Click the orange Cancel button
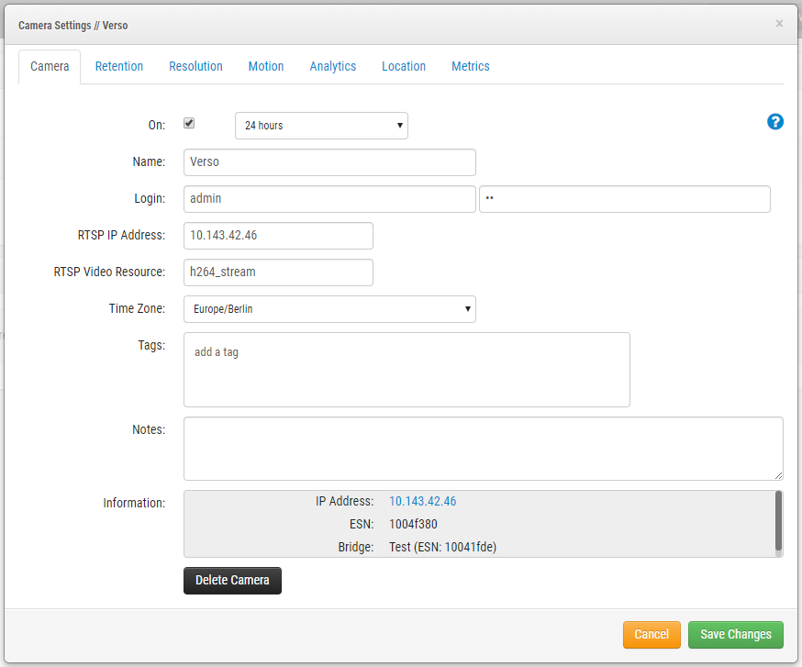Image resolution: width=802 pixels, height=667 pixels. 652,635
